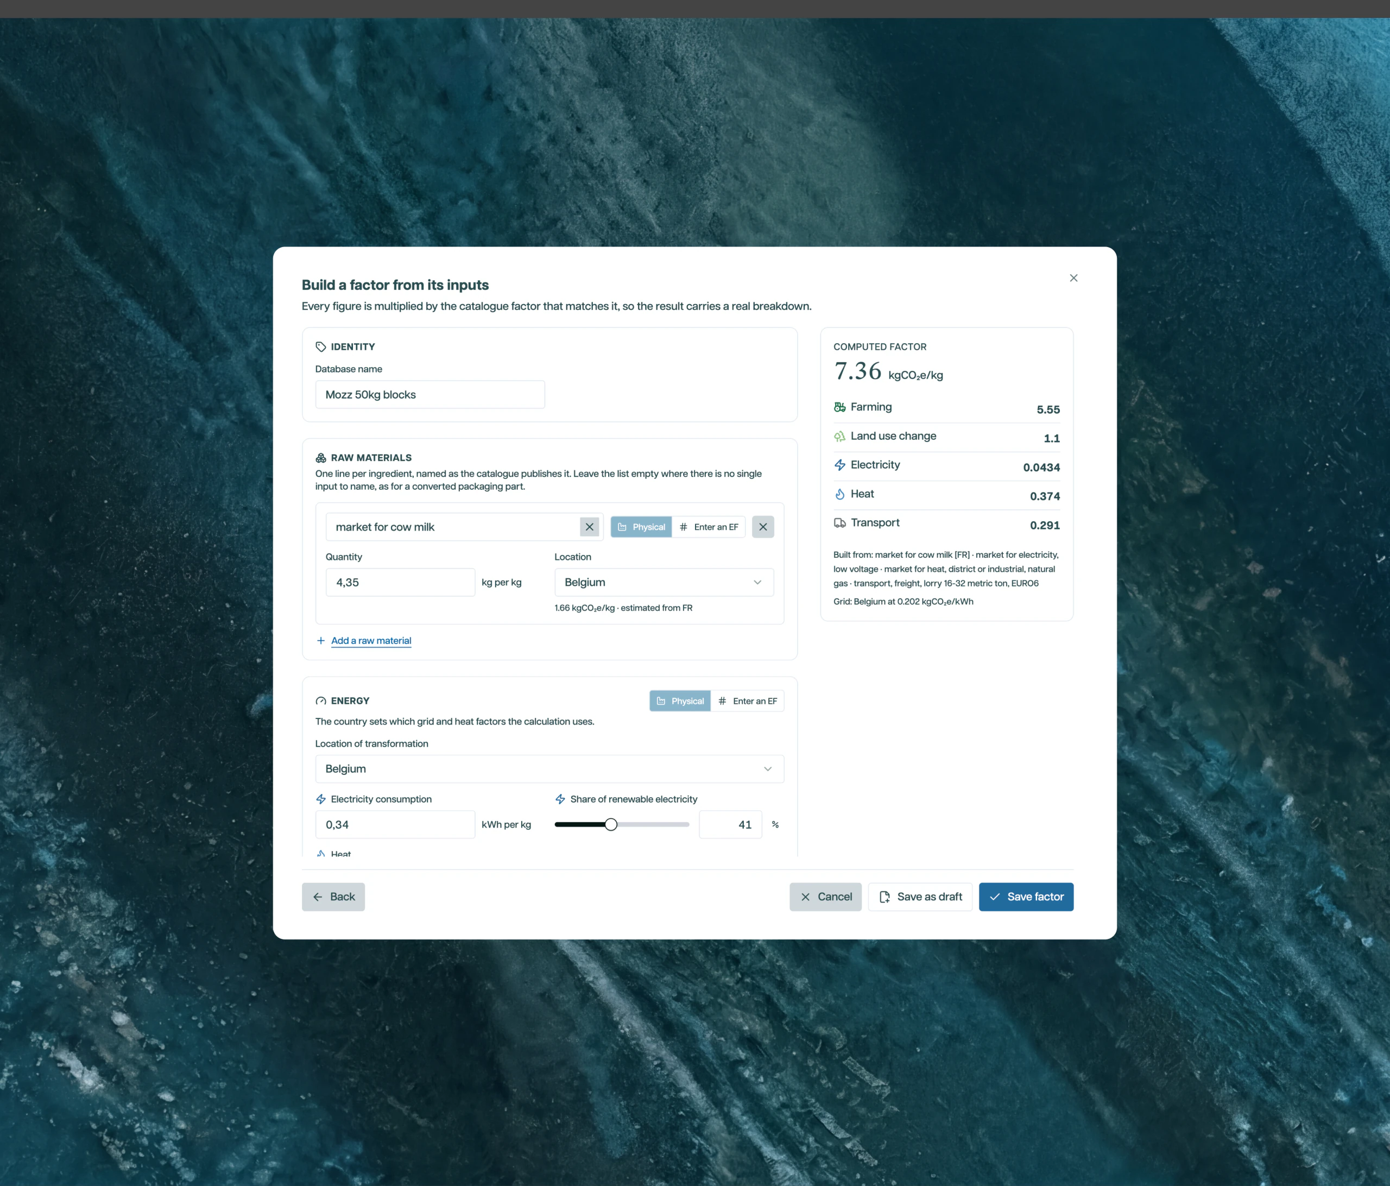Click the Electricity consumption bolt icon

click(x=321, y=799)
